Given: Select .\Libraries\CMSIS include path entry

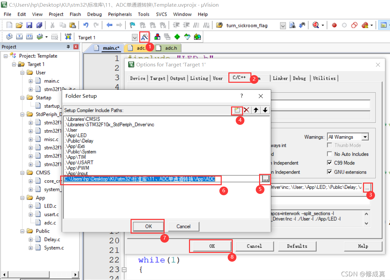Looking at the screenshot, I should (x=82, y=119).
